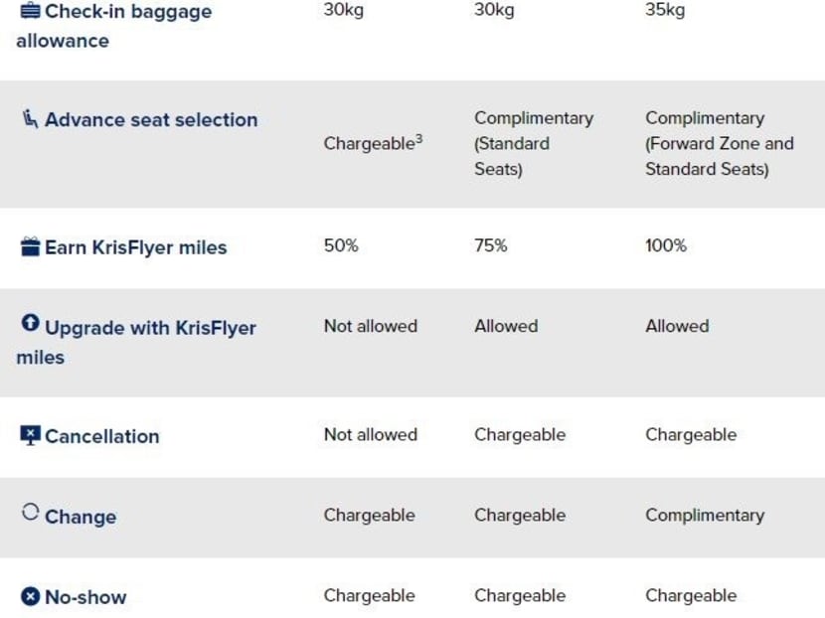
Task: Click the upgrade arrow circle icon
Action: pos(31,324)
